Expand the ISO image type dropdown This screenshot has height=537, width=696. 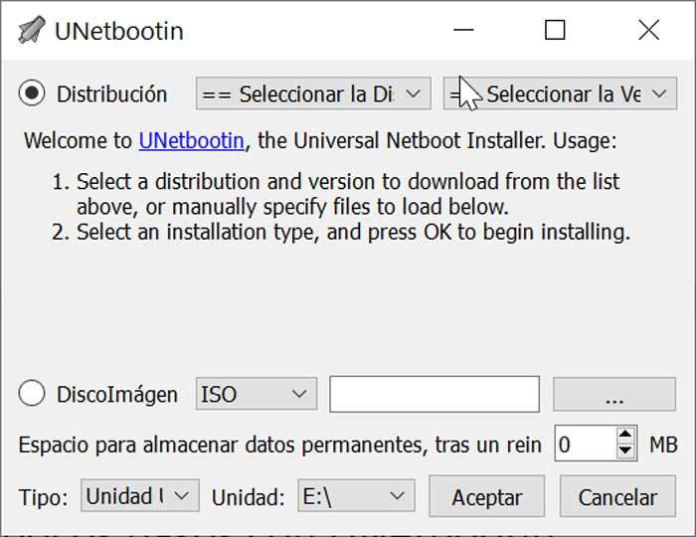coord(257,394)
